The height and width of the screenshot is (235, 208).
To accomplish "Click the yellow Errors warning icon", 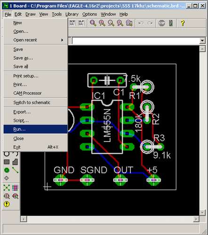I will tap(7, 204).
